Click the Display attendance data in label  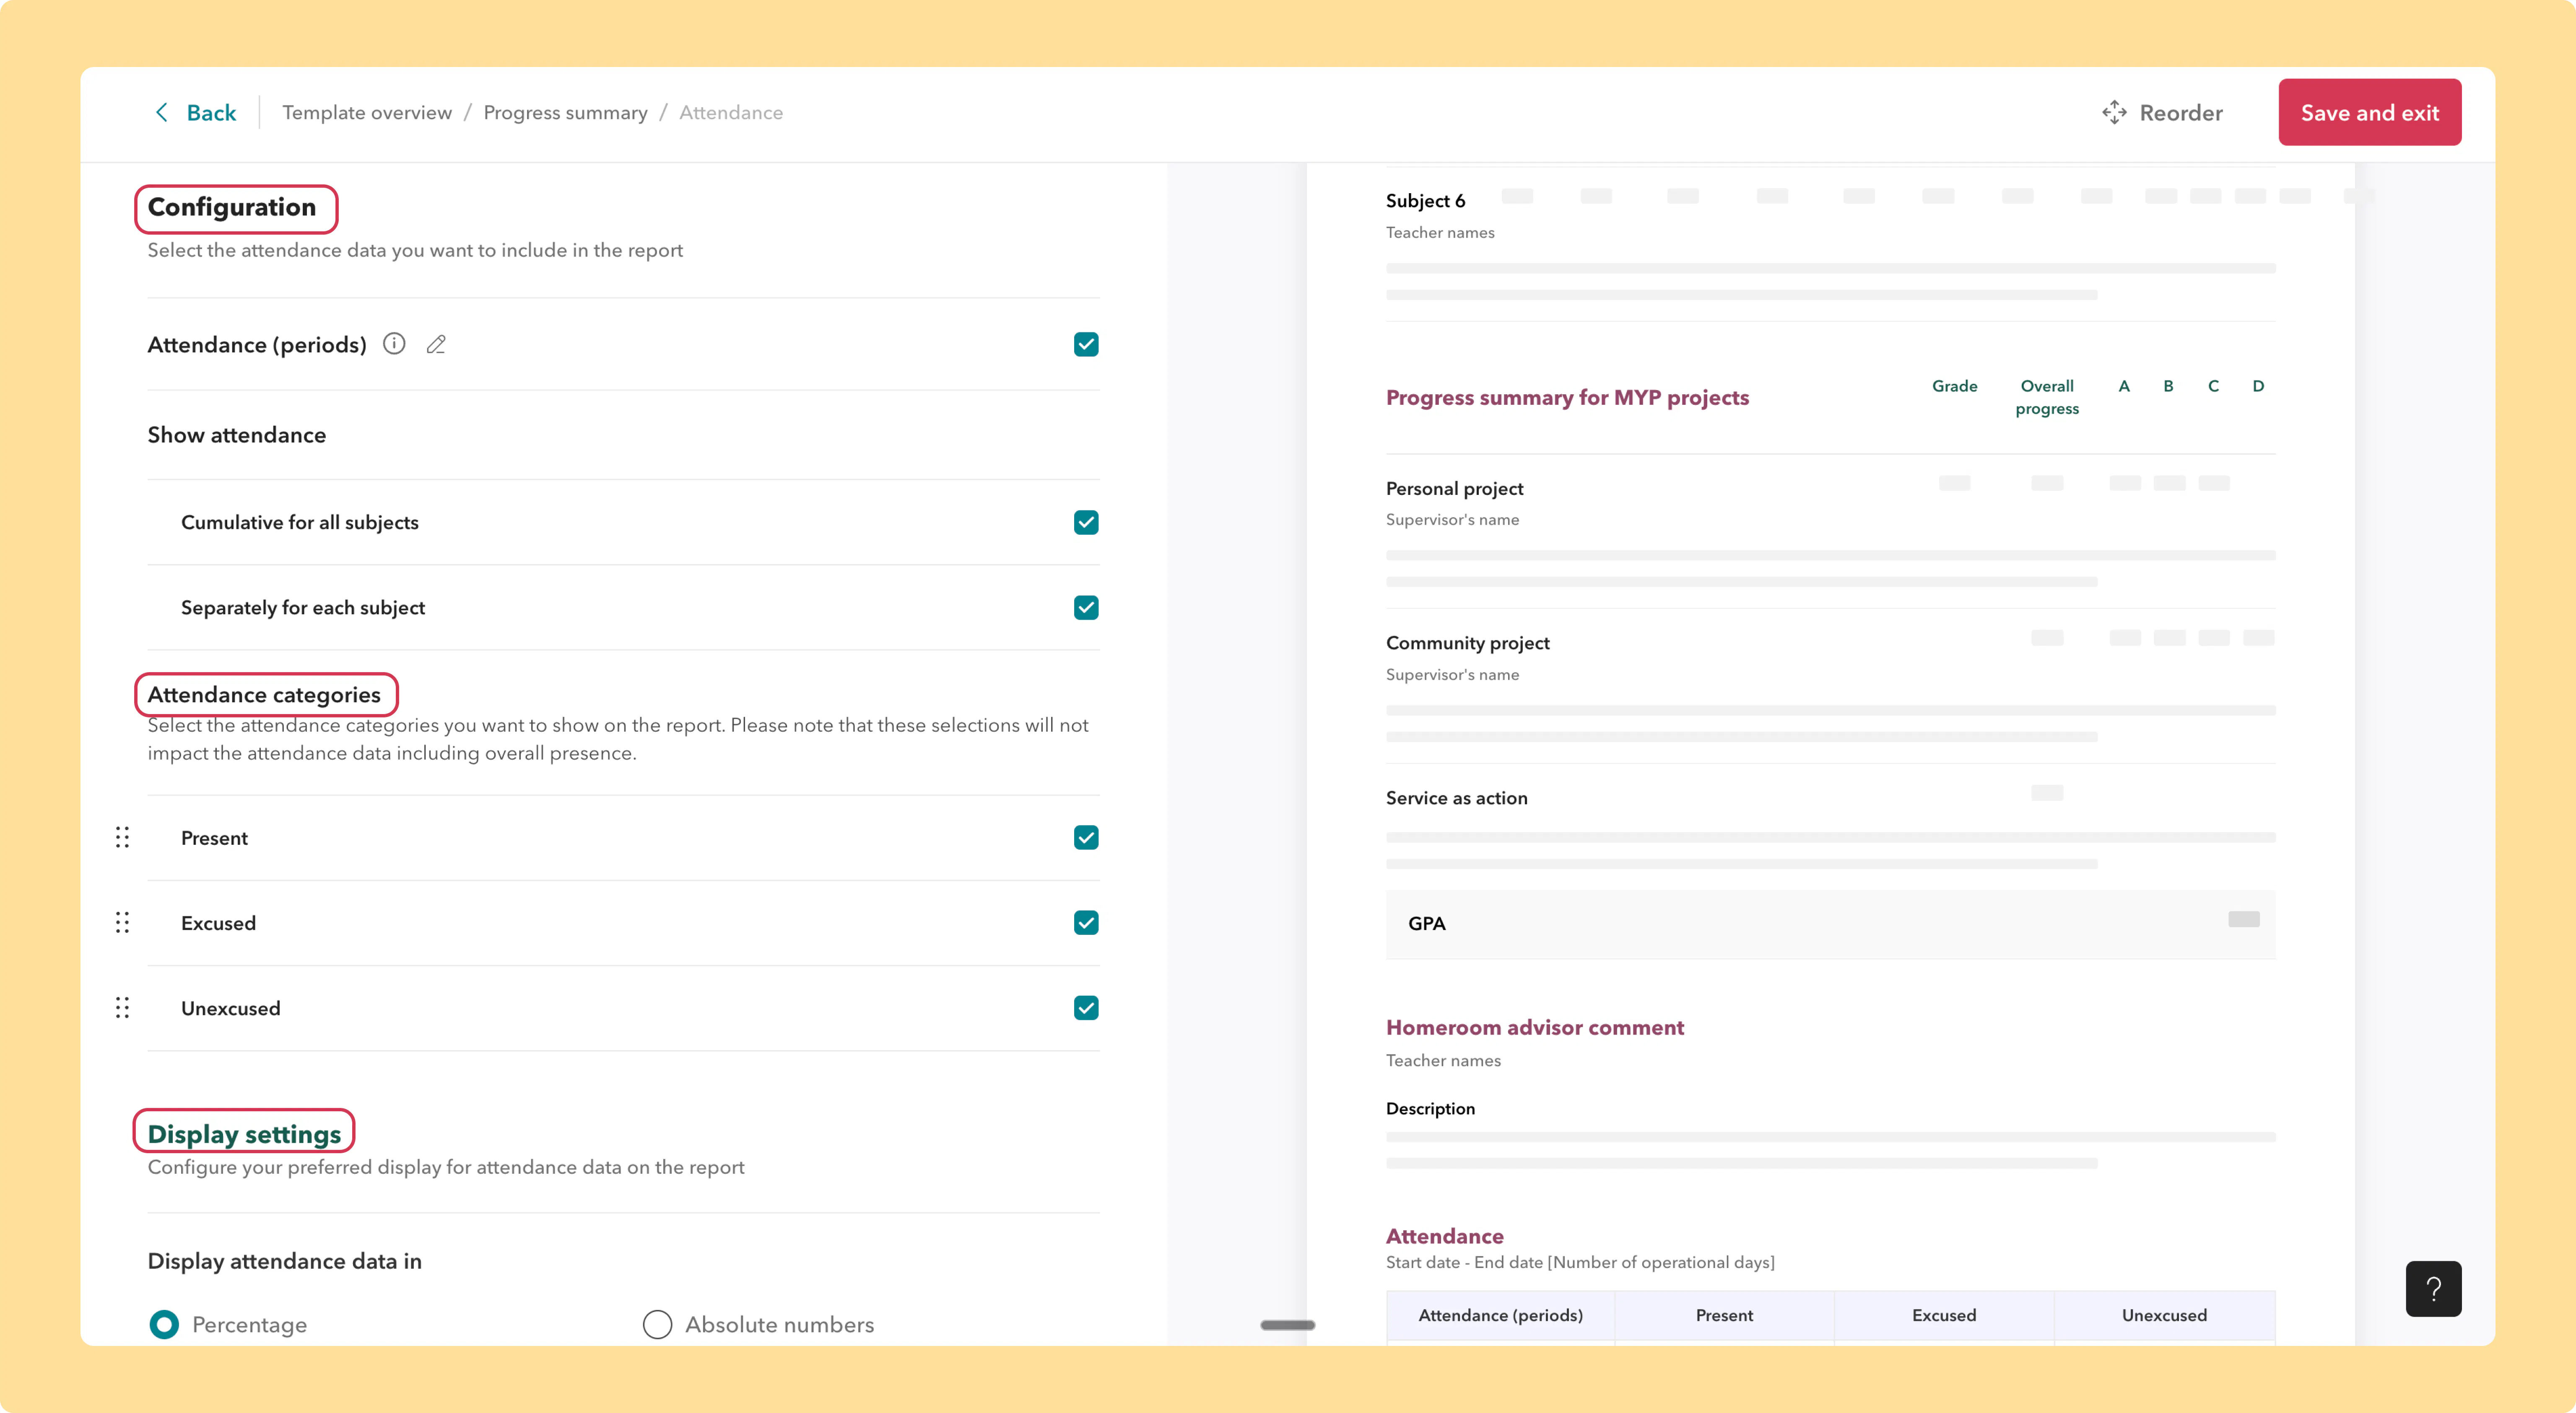pyautogui.click(x=285, y=1261)
